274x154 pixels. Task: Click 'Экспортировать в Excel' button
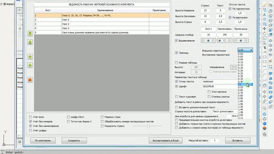pyautogui.click(x=166, y=141)
